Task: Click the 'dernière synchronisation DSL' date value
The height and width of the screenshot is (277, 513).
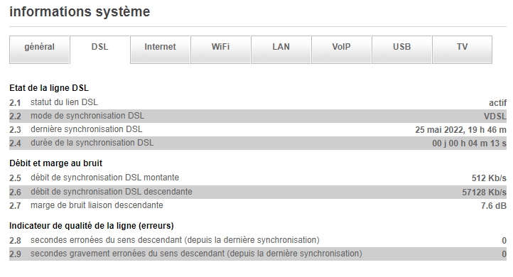Action: pos(460,130)
